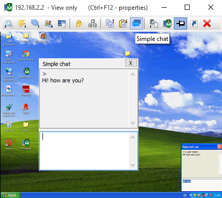Click the blue round tray expand arrow
222x198 pixels.
[191, 195]
